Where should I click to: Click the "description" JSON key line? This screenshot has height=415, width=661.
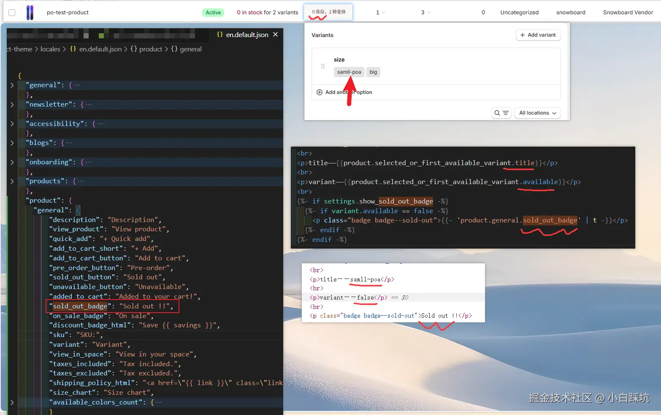click(105, 220)
